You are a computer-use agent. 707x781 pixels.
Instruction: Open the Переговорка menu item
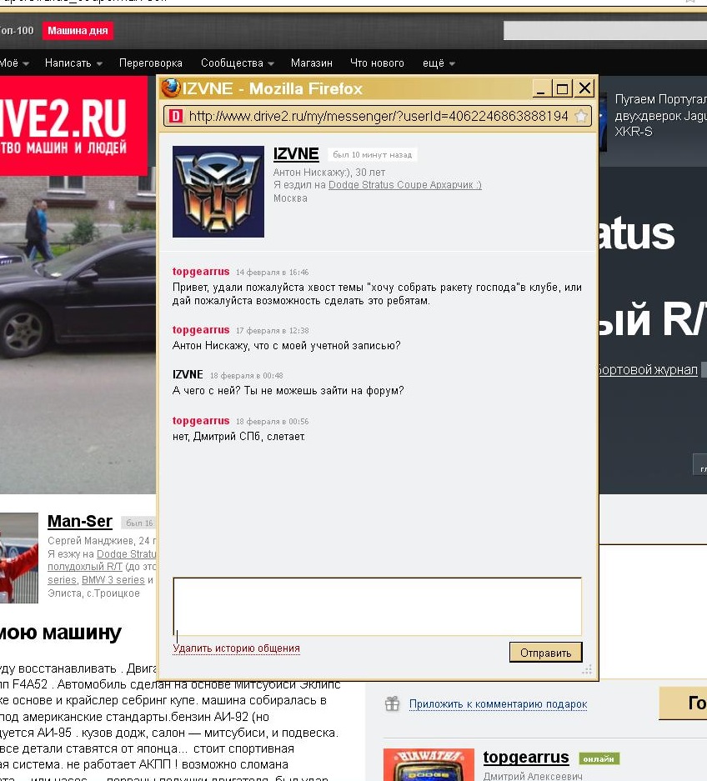150,63
